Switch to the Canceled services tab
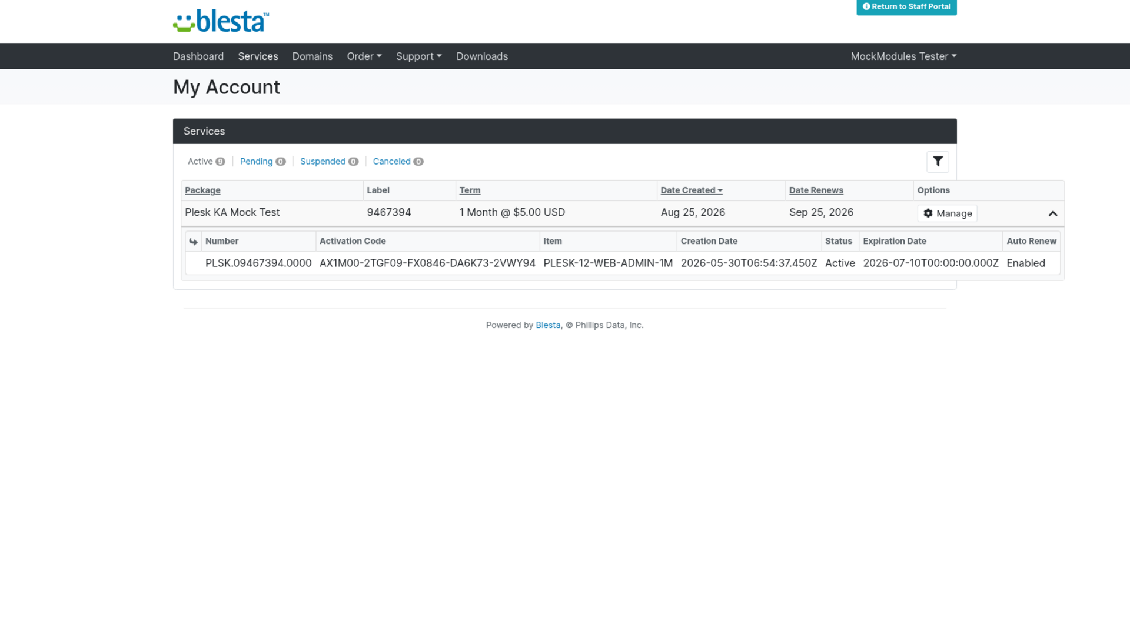Image resolution: width=1130 pixels, height=635 pixels. [x=398, y=162]
